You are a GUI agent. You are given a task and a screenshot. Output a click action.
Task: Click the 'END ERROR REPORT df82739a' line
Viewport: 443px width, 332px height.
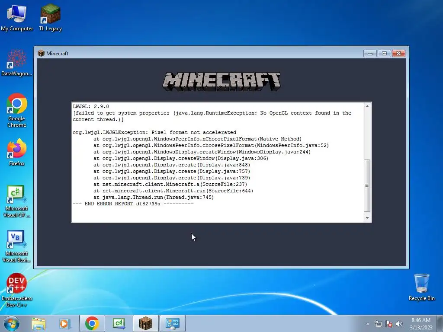133,204
